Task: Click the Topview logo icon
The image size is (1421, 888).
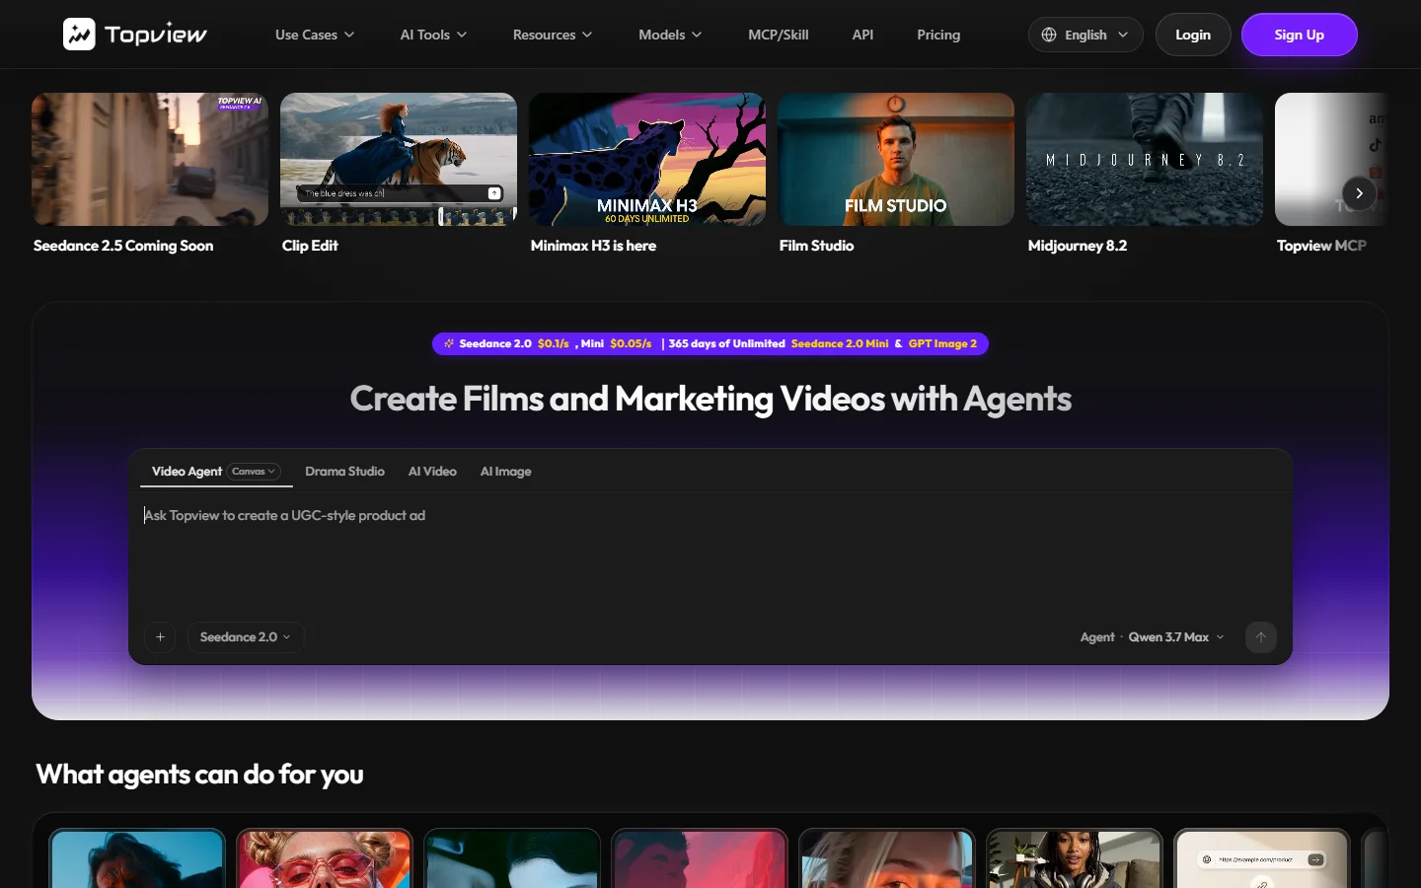Action: coord(79,35)
